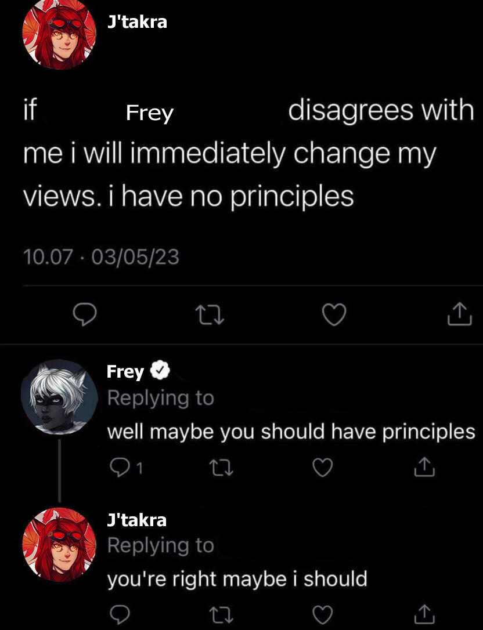The width and height of the screenshot is (483, 630).
Task: Click J'takra's name on bottom reply
Action: (x=137, y=520)
